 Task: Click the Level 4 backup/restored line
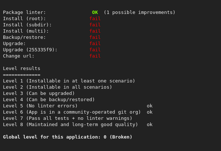point(49,100)
